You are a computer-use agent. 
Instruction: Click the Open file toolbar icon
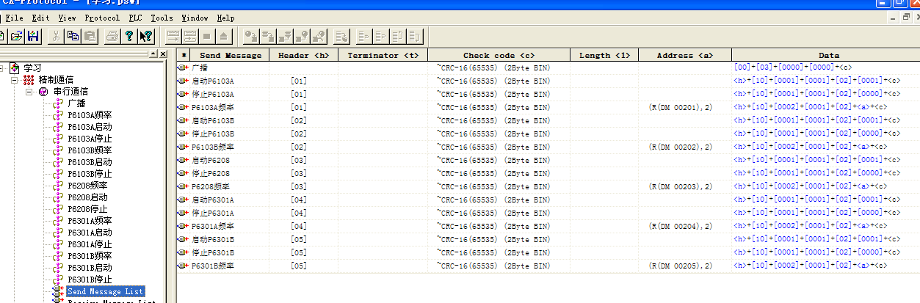point(16,35)
